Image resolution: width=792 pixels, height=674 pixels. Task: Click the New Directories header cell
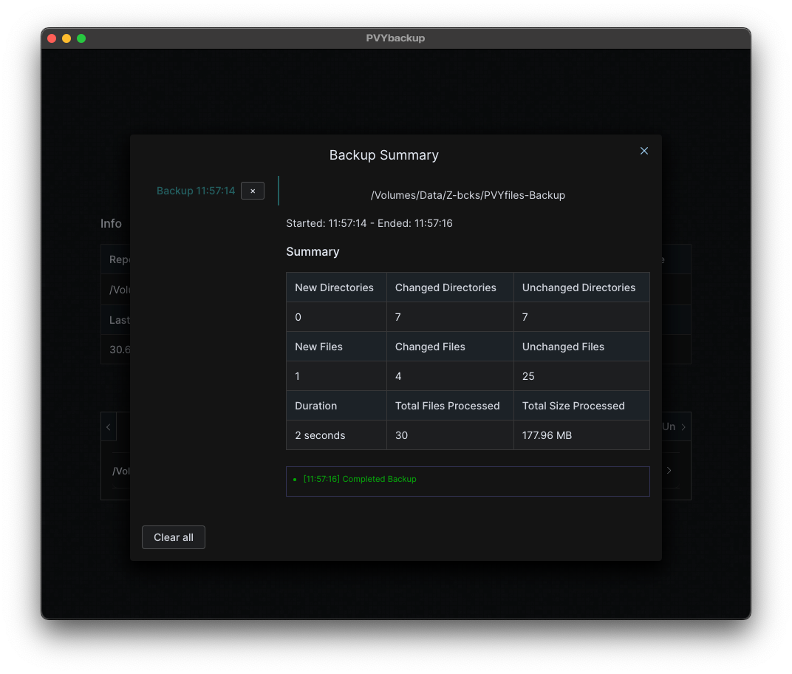click(x=336, y=287)
